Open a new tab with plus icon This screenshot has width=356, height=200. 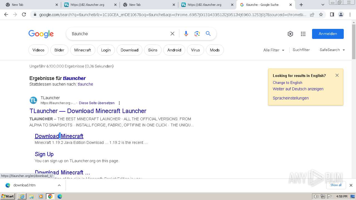pos(301,5)
